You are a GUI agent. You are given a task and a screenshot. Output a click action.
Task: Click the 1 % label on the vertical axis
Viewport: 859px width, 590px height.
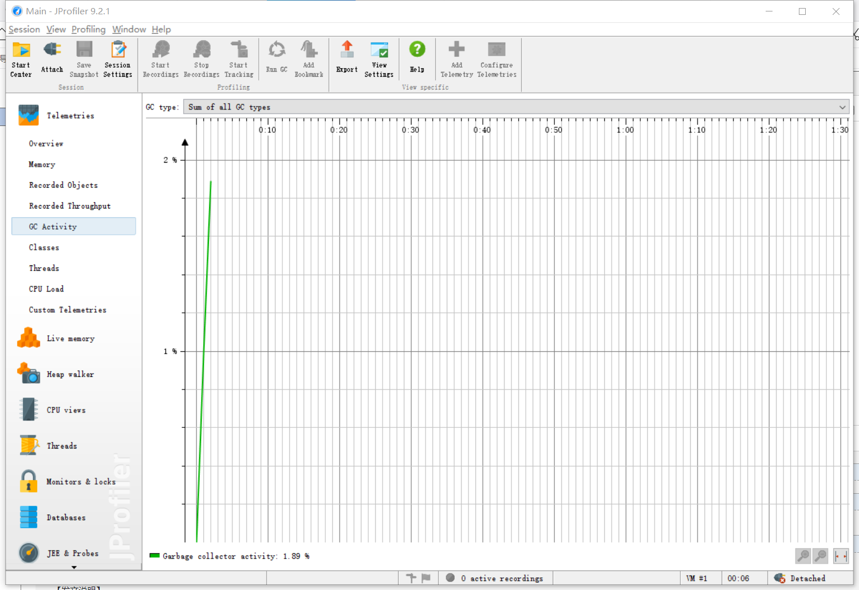click(170, 351)
